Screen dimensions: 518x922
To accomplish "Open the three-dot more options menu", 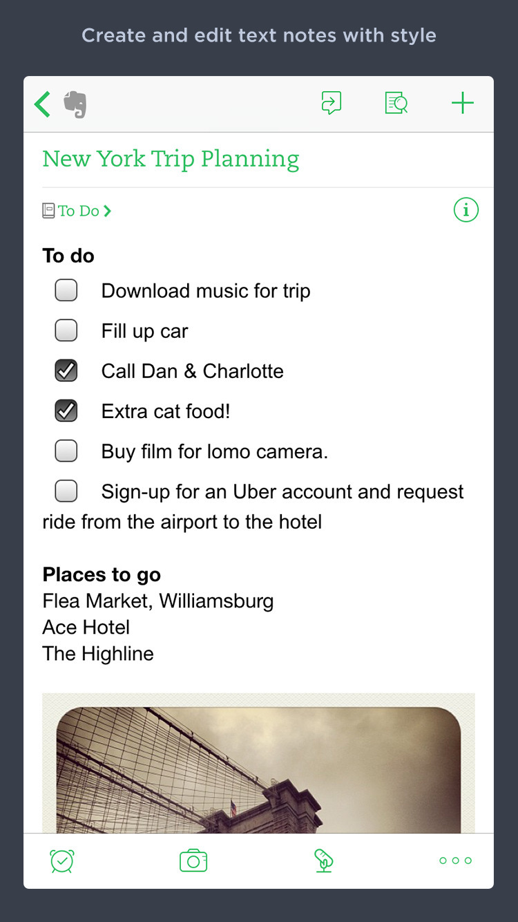I will [455, 860].
